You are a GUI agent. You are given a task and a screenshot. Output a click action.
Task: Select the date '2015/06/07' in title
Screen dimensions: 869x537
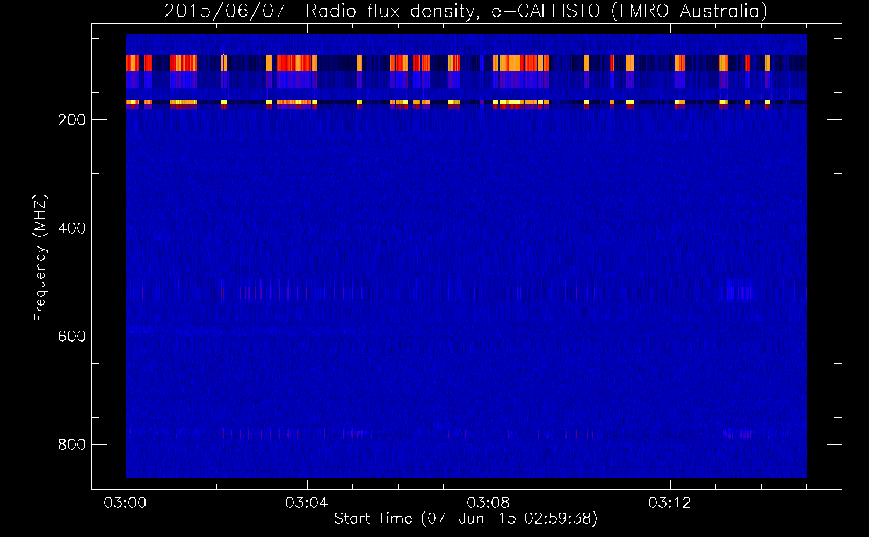pos(225,11)
